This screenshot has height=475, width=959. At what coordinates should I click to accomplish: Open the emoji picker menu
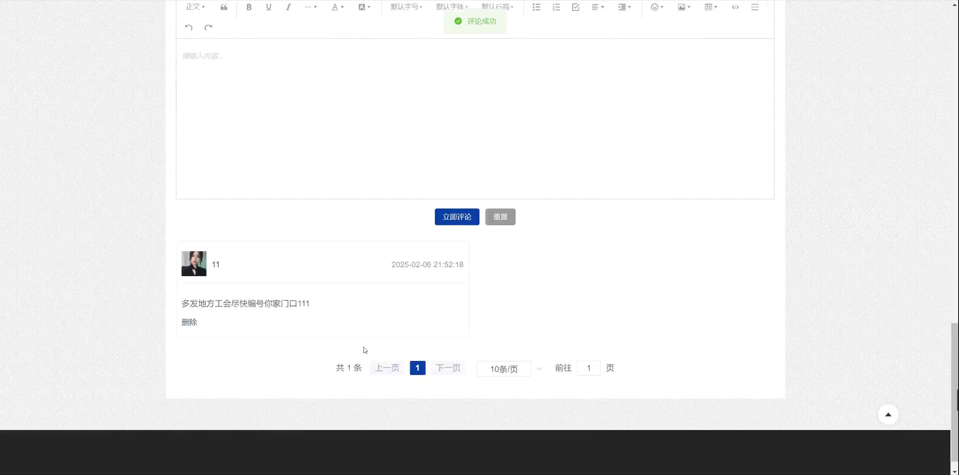657,7
